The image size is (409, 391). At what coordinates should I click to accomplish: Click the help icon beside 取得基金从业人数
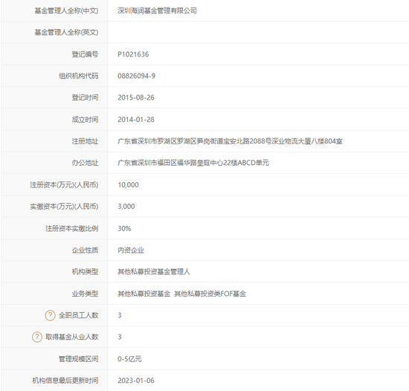[37, 337]
